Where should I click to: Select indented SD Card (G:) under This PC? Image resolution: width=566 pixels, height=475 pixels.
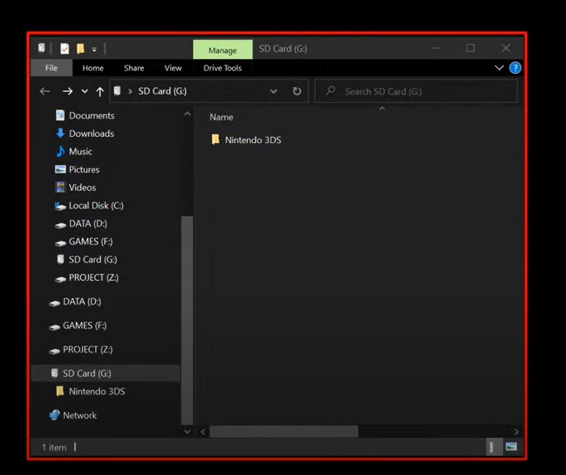[x=87, y=260]
